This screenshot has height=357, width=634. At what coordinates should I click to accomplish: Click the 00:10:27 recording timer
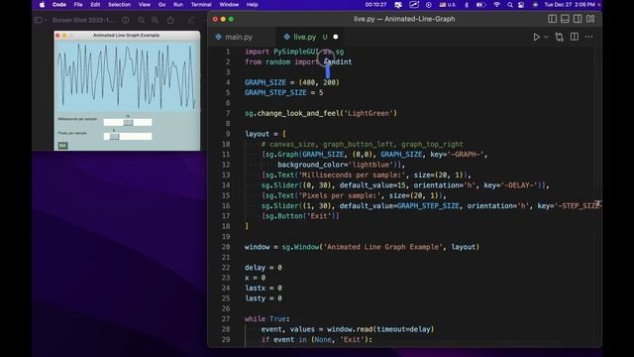tap(375, 5)
